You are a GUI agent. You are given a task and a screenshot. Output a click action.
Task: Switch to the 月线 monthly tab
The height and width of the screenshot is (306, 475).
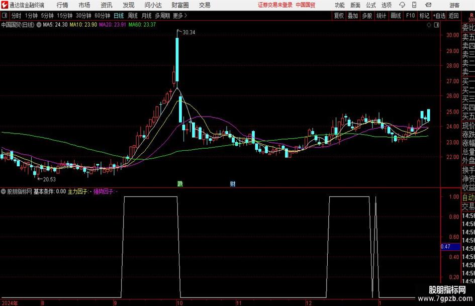point(146,16)
